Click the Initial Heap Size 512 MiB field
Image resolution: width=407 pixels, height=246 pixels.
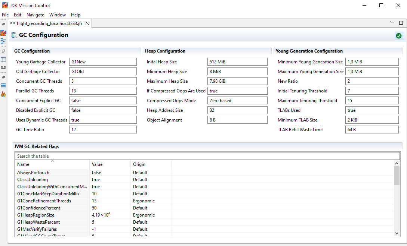click(237, 61)
